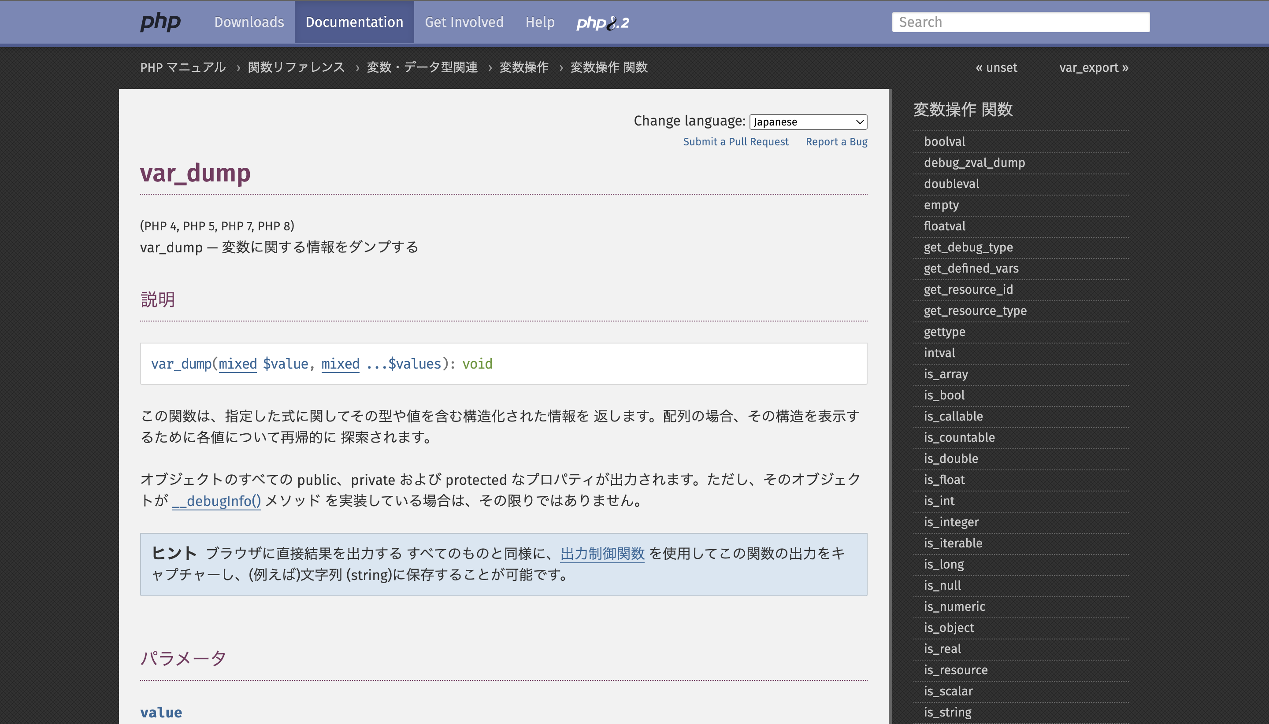Open is_array in sidebar
Image resolution: width=1269 pixels, height=724 pixels.
pyautogui.click(x=946, y=374)
